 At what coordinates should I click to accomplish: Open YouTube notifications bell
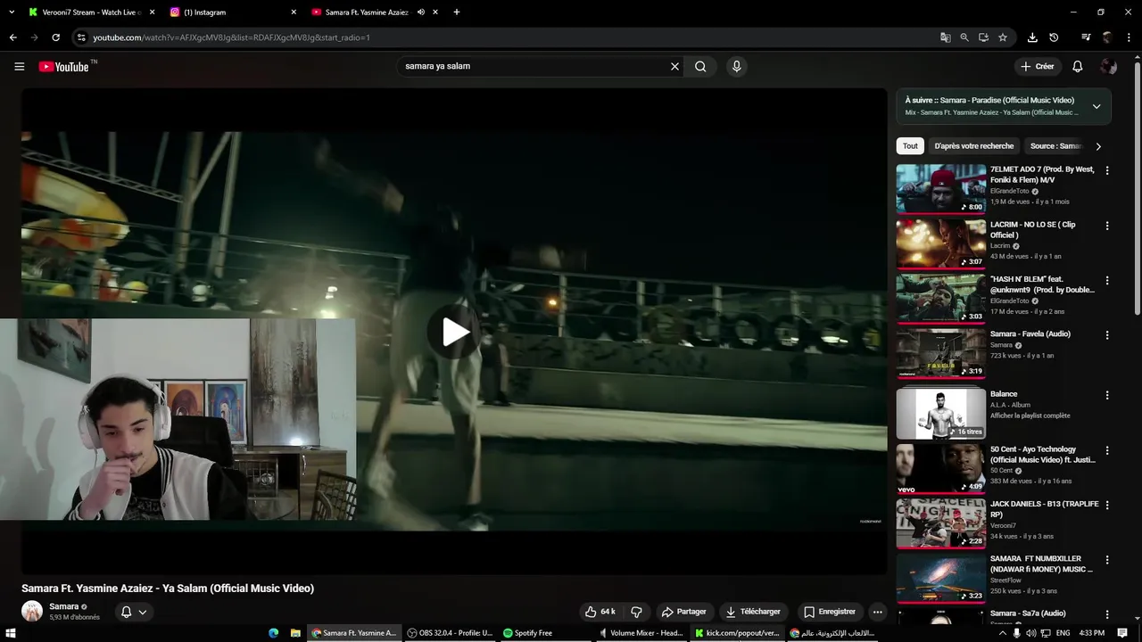pos(1077,66)
